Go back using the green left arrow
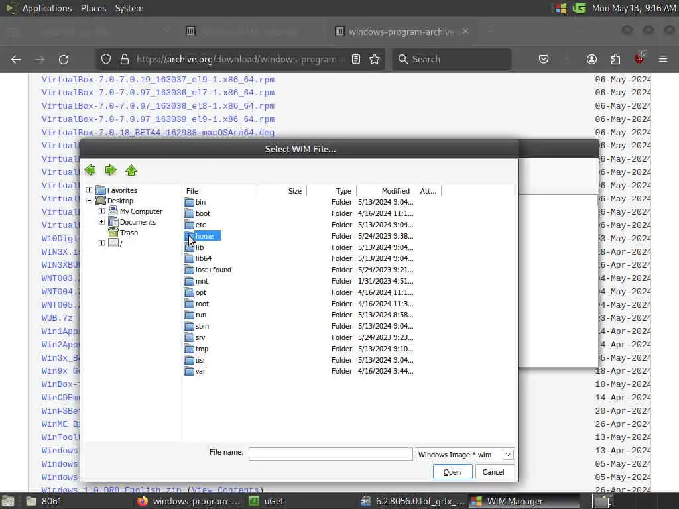Screen dimensions: 679x509 click(90, 170)
